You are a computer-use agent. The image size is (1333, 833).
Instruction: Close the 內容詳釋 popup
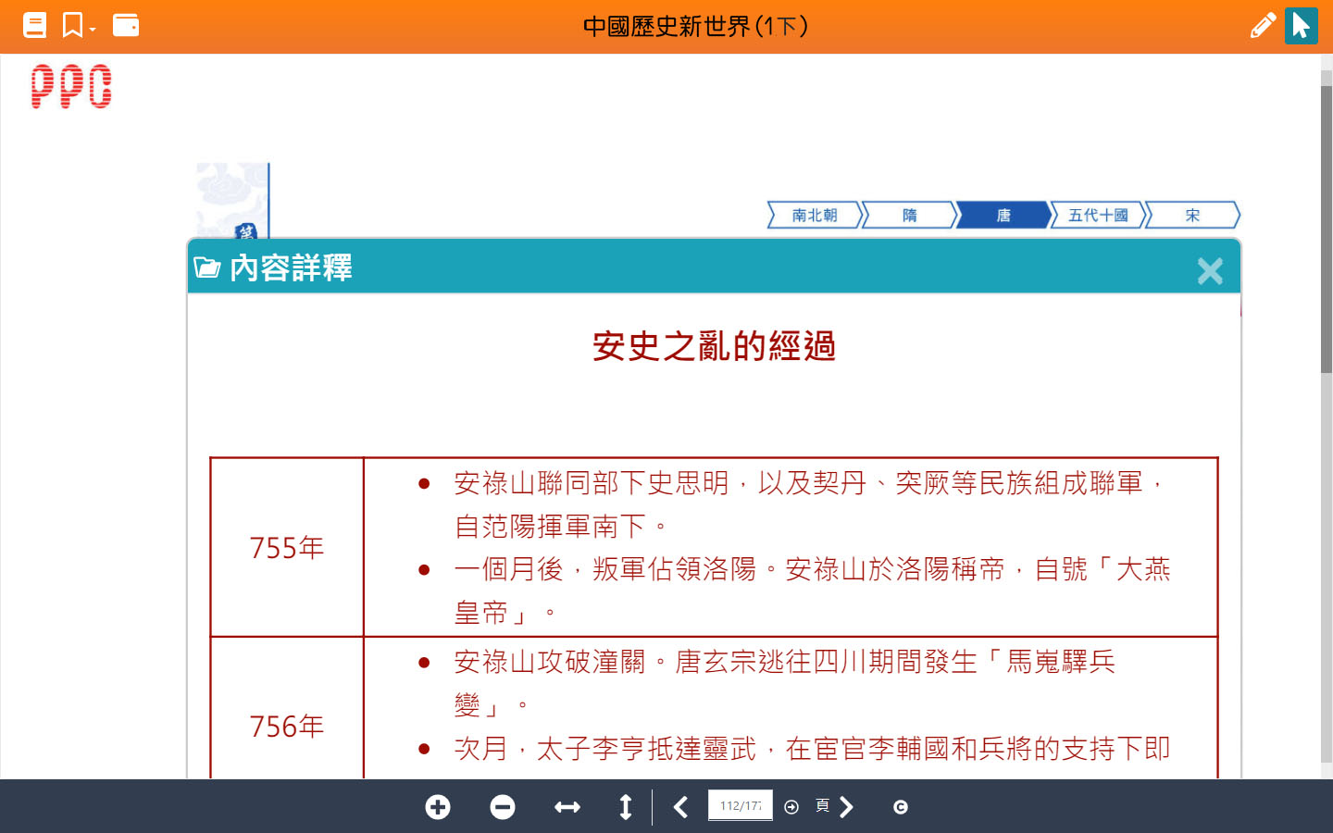(x=1210, y=270)
